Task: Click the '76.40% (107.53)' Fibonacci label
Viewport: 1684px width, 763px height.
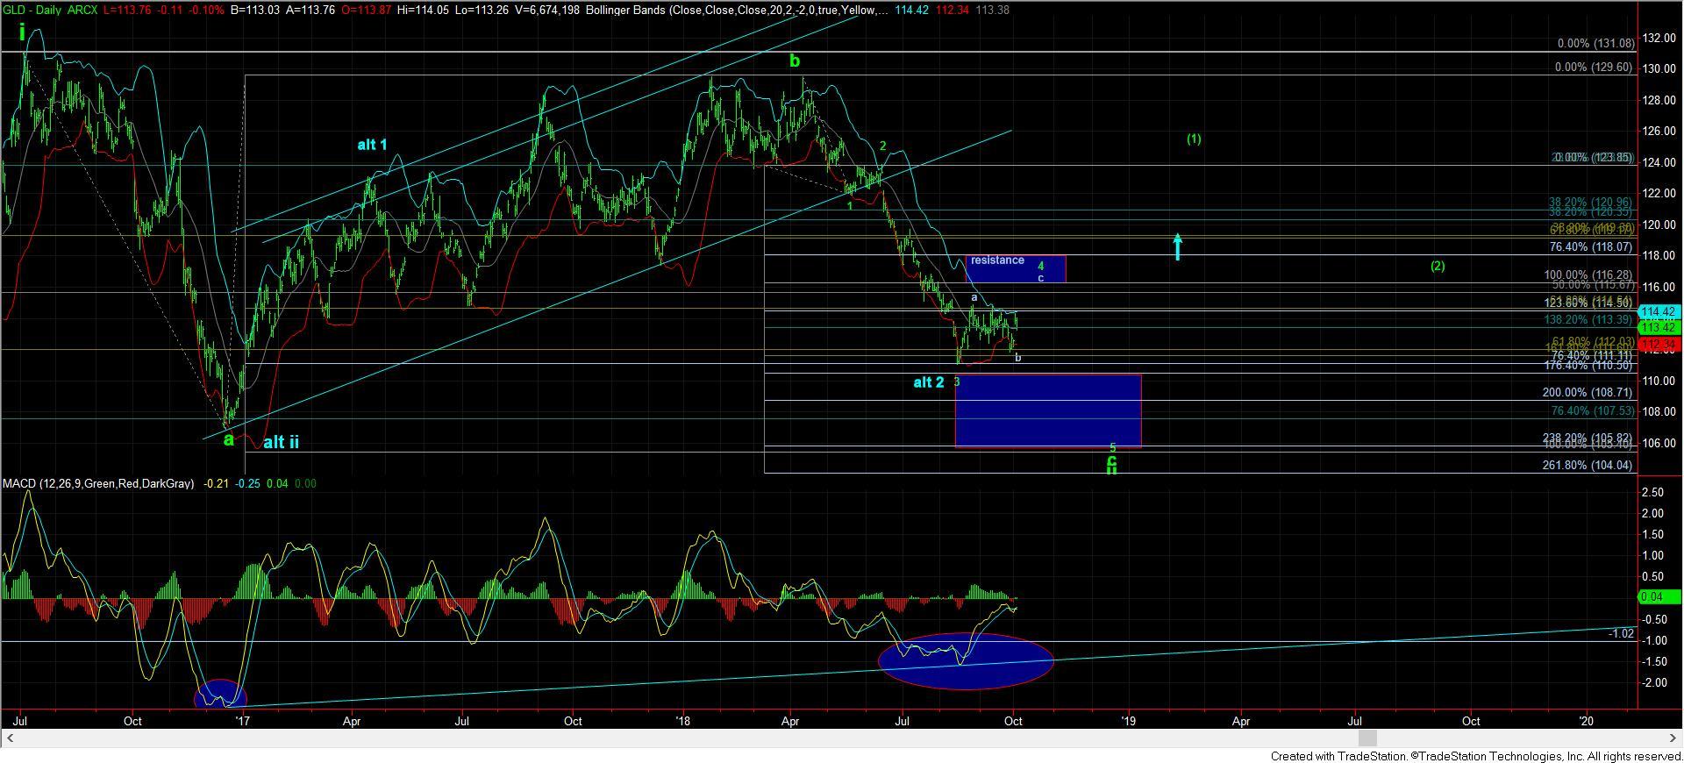Action: click(1593, 410)
